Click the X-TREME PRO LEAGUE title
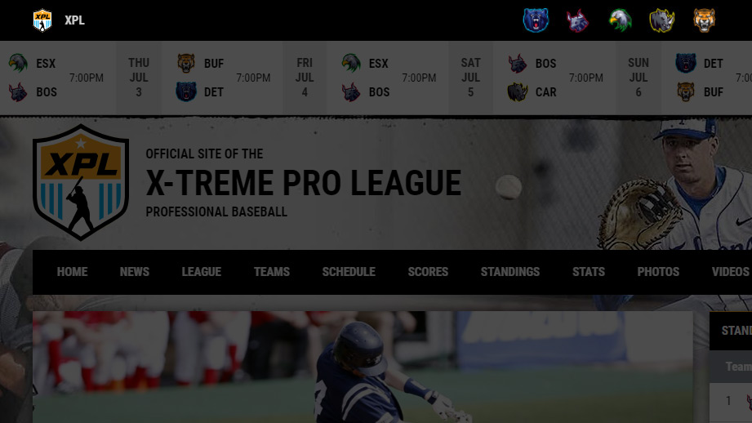Viewport: 752px width, 423px height. tap(303, 183)
